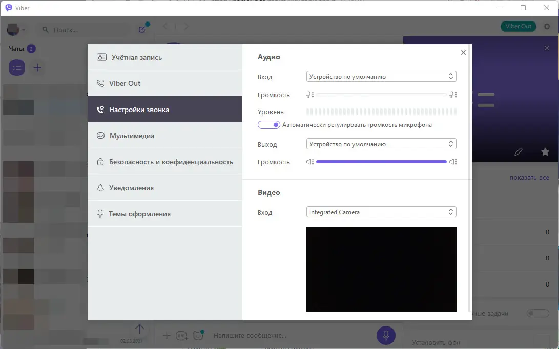Click the GIF icon in message bar
The height and width of the screenshot is (349, 559).
(x=182, y=336)
